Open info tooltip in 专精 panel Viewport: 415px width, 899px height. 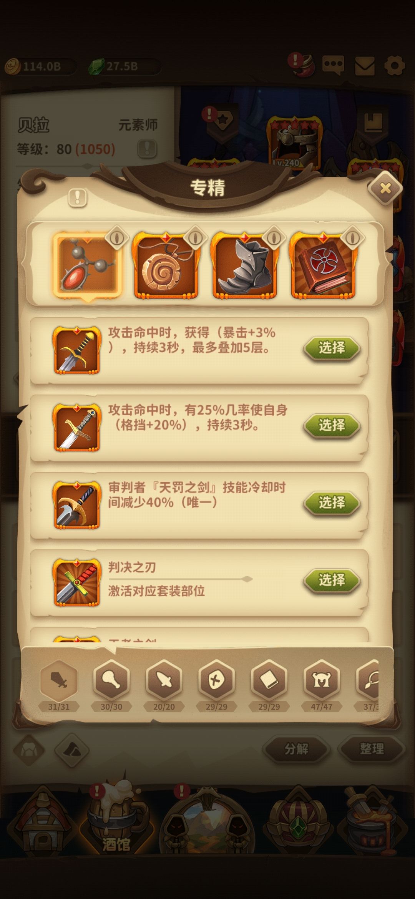(x=78, y=198)
